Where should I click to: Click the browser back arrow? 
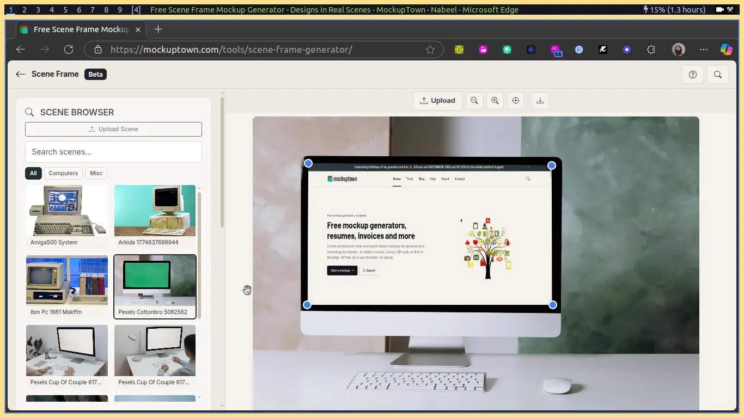pos(21,50)
